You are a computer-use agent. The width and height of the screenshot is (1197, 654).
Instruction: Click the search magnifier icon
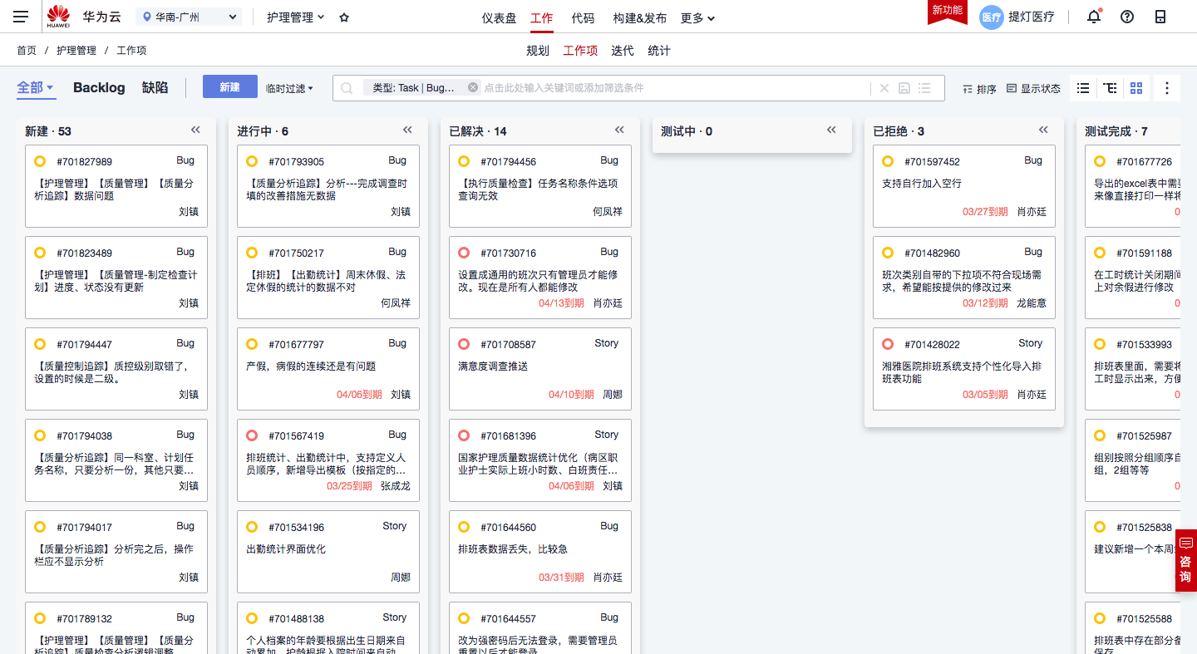point(347,87)
